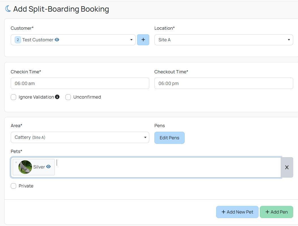Enable the Ignore Validation checkbox

[13, 97]
